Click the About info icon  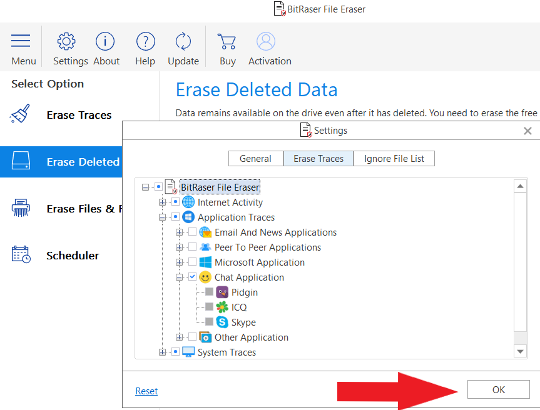105,41
